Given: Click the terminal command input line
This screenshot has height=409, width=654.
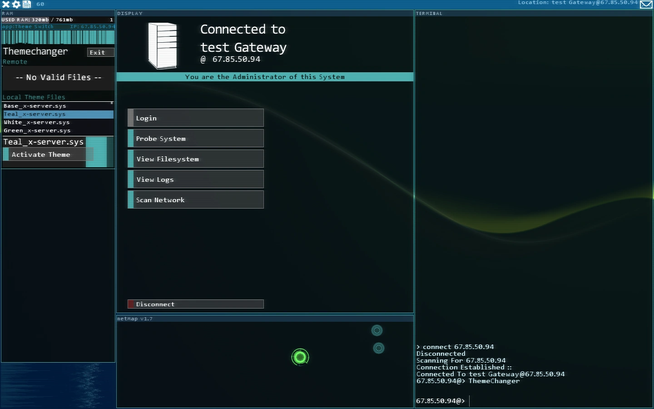Looking at the screenshot, I should point(534,401).
